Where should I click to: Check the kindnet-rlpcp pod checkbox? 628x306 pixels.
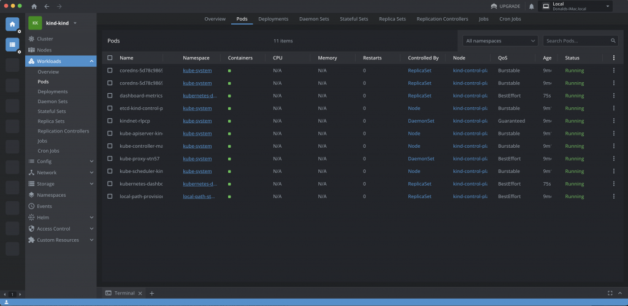pyautogui.click(x=110, y=121)
